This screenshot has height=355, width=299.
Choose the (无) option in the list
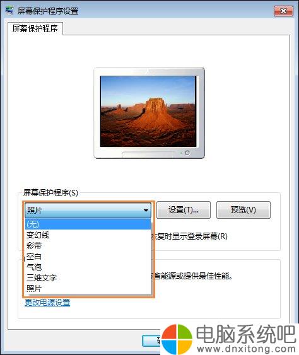point(88,224)
